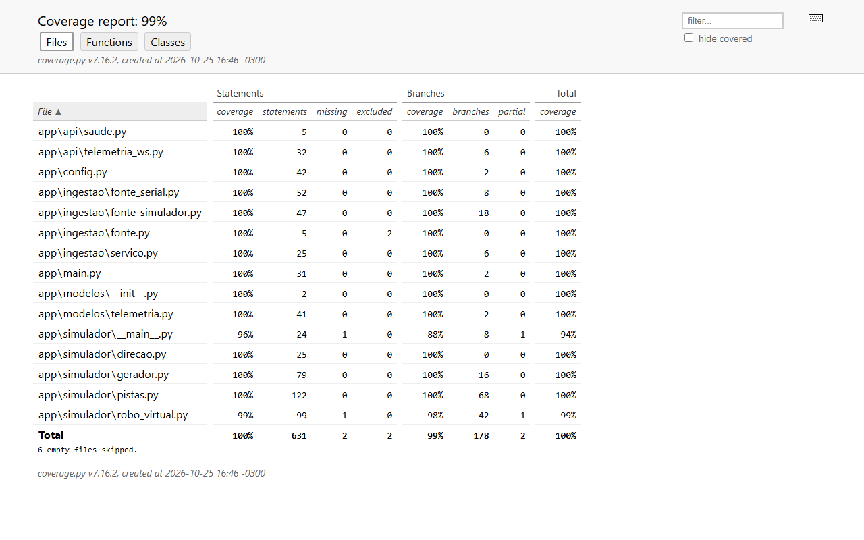Open app\api\telemetria_ws.py file report

(101, 152)
